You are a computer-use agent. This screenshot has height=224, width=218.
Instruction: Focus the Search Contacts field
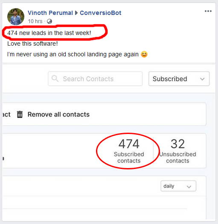(95, 79)
